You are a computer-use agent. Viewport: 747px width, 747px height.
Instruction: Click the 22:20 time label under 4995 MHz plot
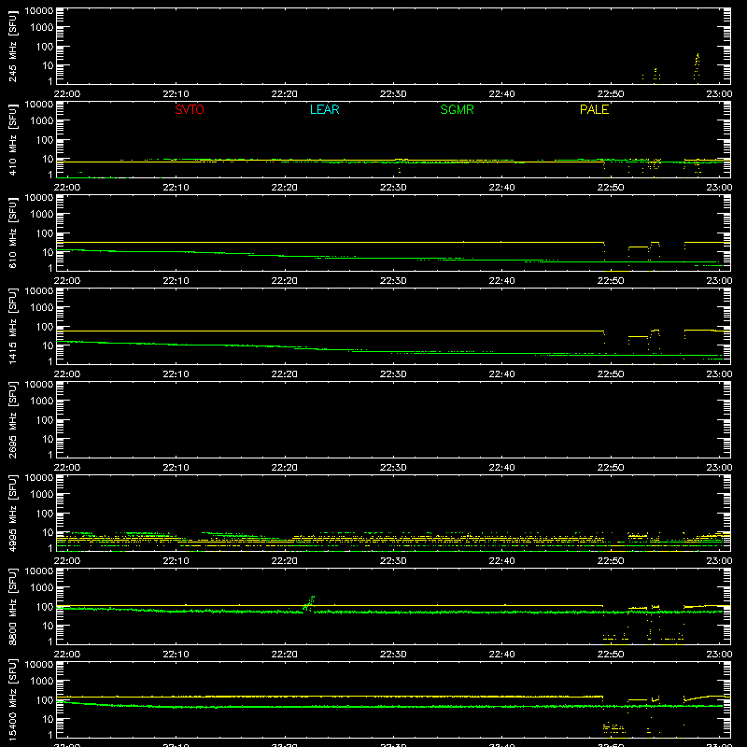pos(285,561)
